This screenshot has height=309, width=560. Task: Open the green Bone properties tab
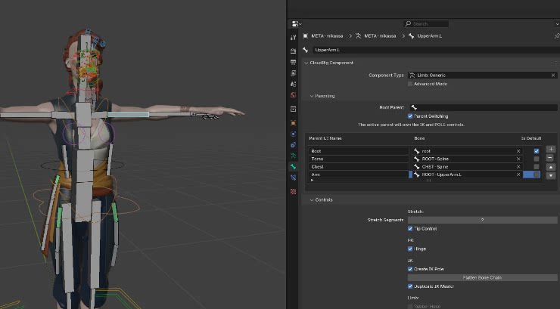[x=293, y=166]
